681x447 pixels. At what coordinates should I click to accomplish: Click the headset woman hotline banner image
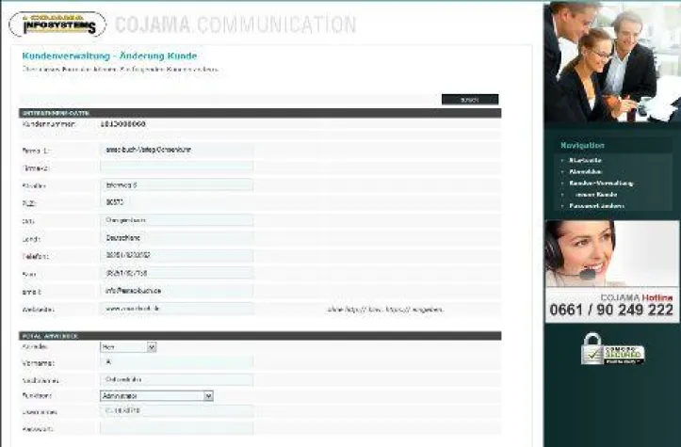(612, 254)
